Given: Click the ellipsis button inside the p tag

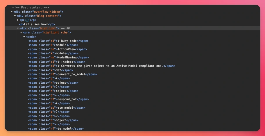Looking at the screenshot, I should [27, 20].
